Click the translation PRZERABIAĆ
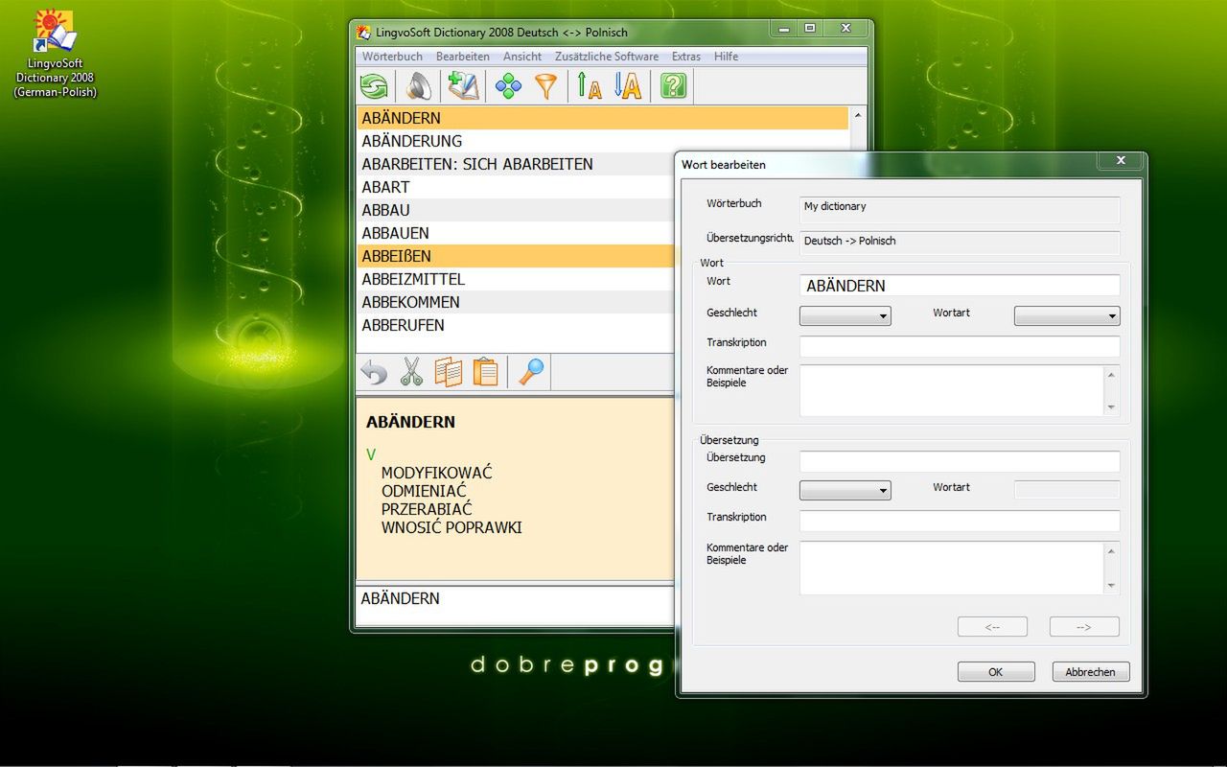 427,509
